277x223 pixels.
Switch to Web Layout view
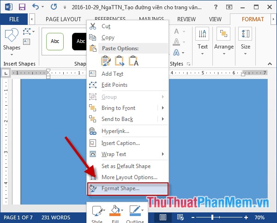click(x=181, y=217)
